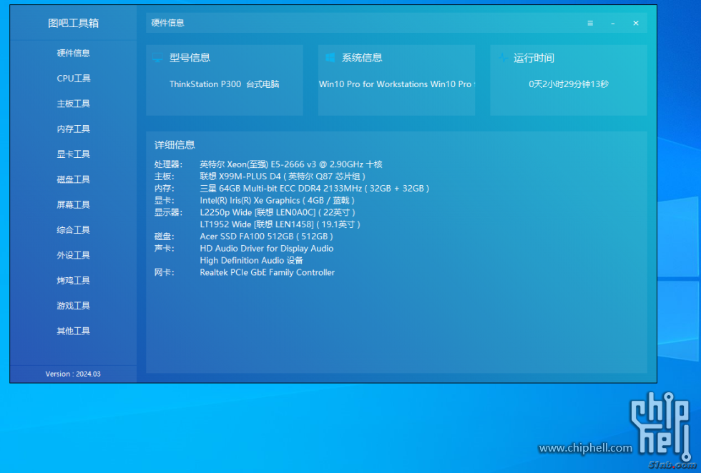Click the 详细信息 heading
Viewport: 701px width, 473px height.
tap(175, 145)
